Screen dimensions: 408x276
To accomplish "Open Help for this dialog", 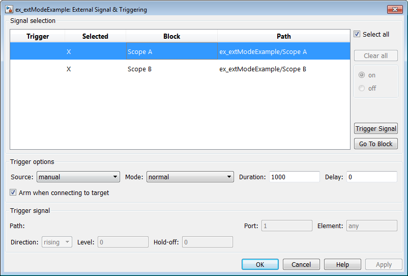I will [x=342, y=265].
